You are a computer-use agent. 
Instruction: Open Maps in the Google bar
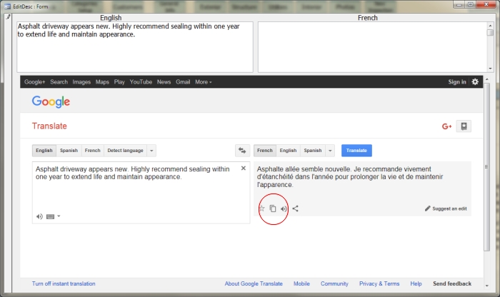click(102, 82)
